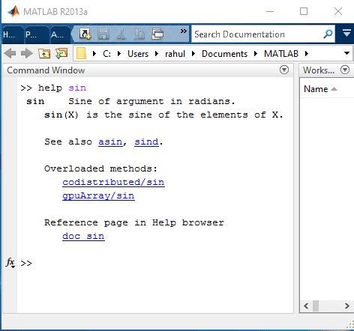This screenshot has height=331, width=354.
Task: Click 'Reference page in Help browser' text
Action: [x=134, y=222]
